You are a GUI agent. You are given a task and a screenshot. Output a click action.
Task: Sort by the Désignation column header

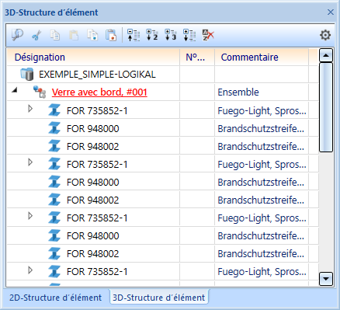click(93, 57)
